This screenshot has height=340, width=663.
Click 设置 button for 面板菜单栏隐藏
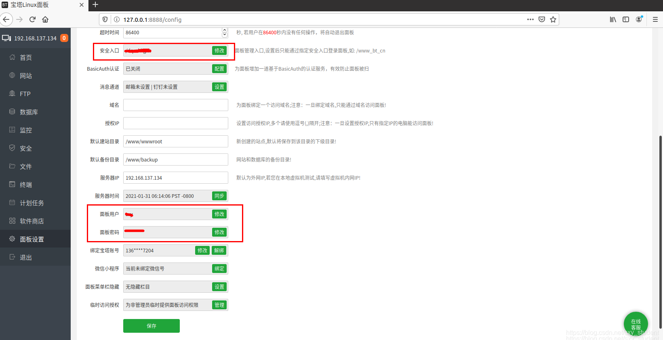click(219, 287)
